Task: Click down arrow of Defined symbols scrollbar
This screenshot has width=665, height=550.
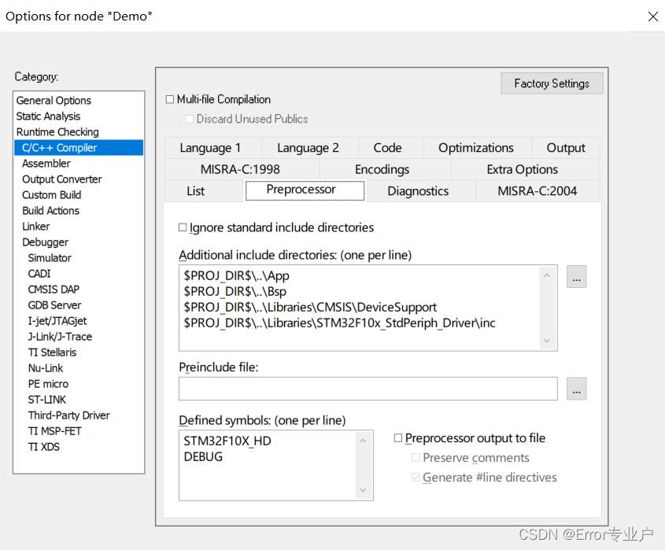Action: tap(363, 490)
